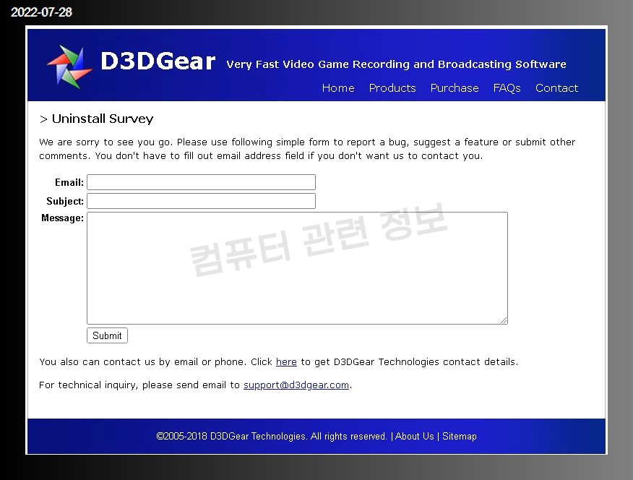Open the FAQs page

(507, 88)
